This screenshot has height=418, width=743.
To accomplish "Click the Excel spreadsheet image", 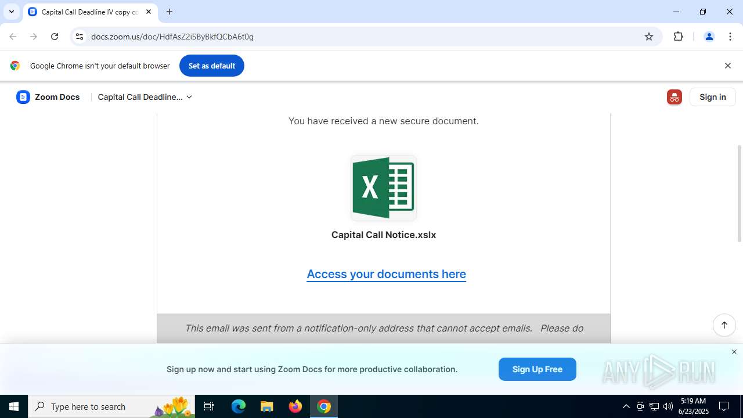I will point(384,188).
